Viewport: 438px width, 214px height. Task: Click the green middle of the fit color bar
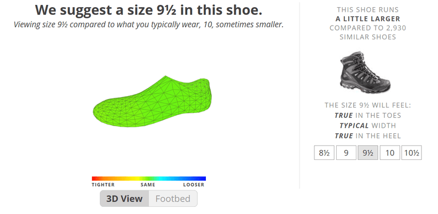149,179
